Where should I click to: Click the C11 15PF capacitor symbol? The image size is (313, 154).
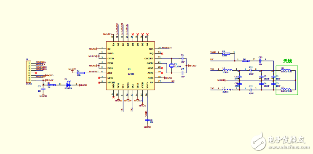tap(251, 70)
